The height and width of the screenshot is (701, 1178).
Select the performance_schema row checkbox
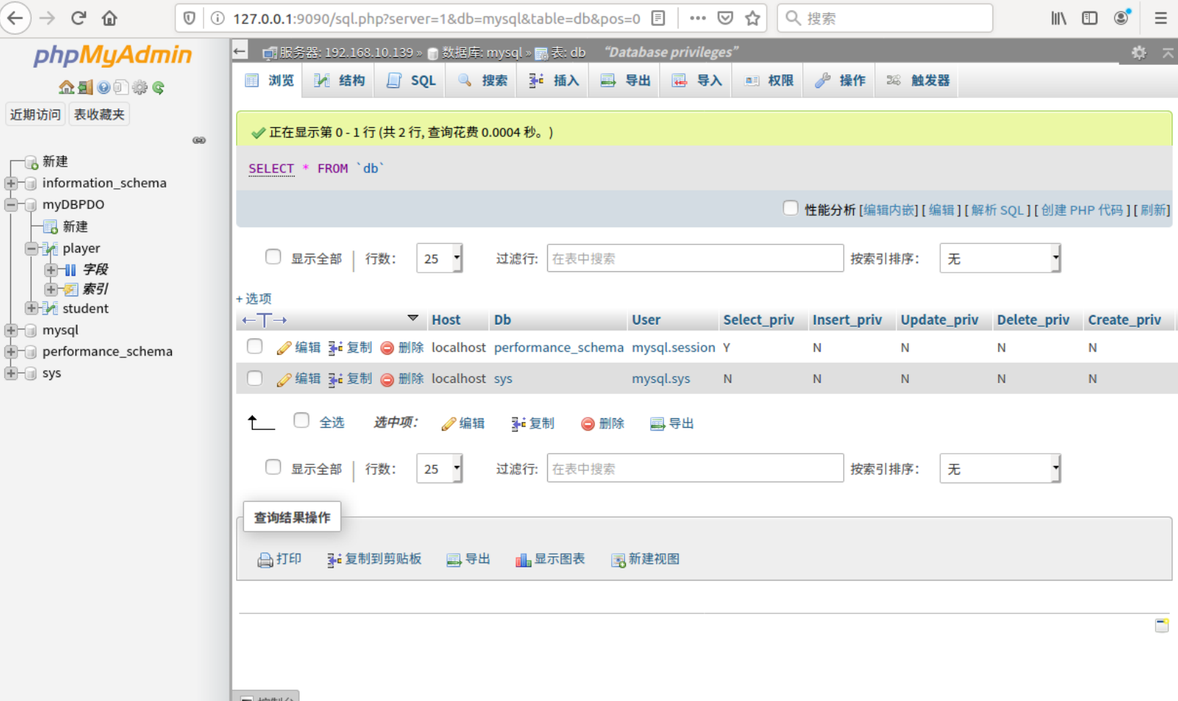(x=255, y=346)
